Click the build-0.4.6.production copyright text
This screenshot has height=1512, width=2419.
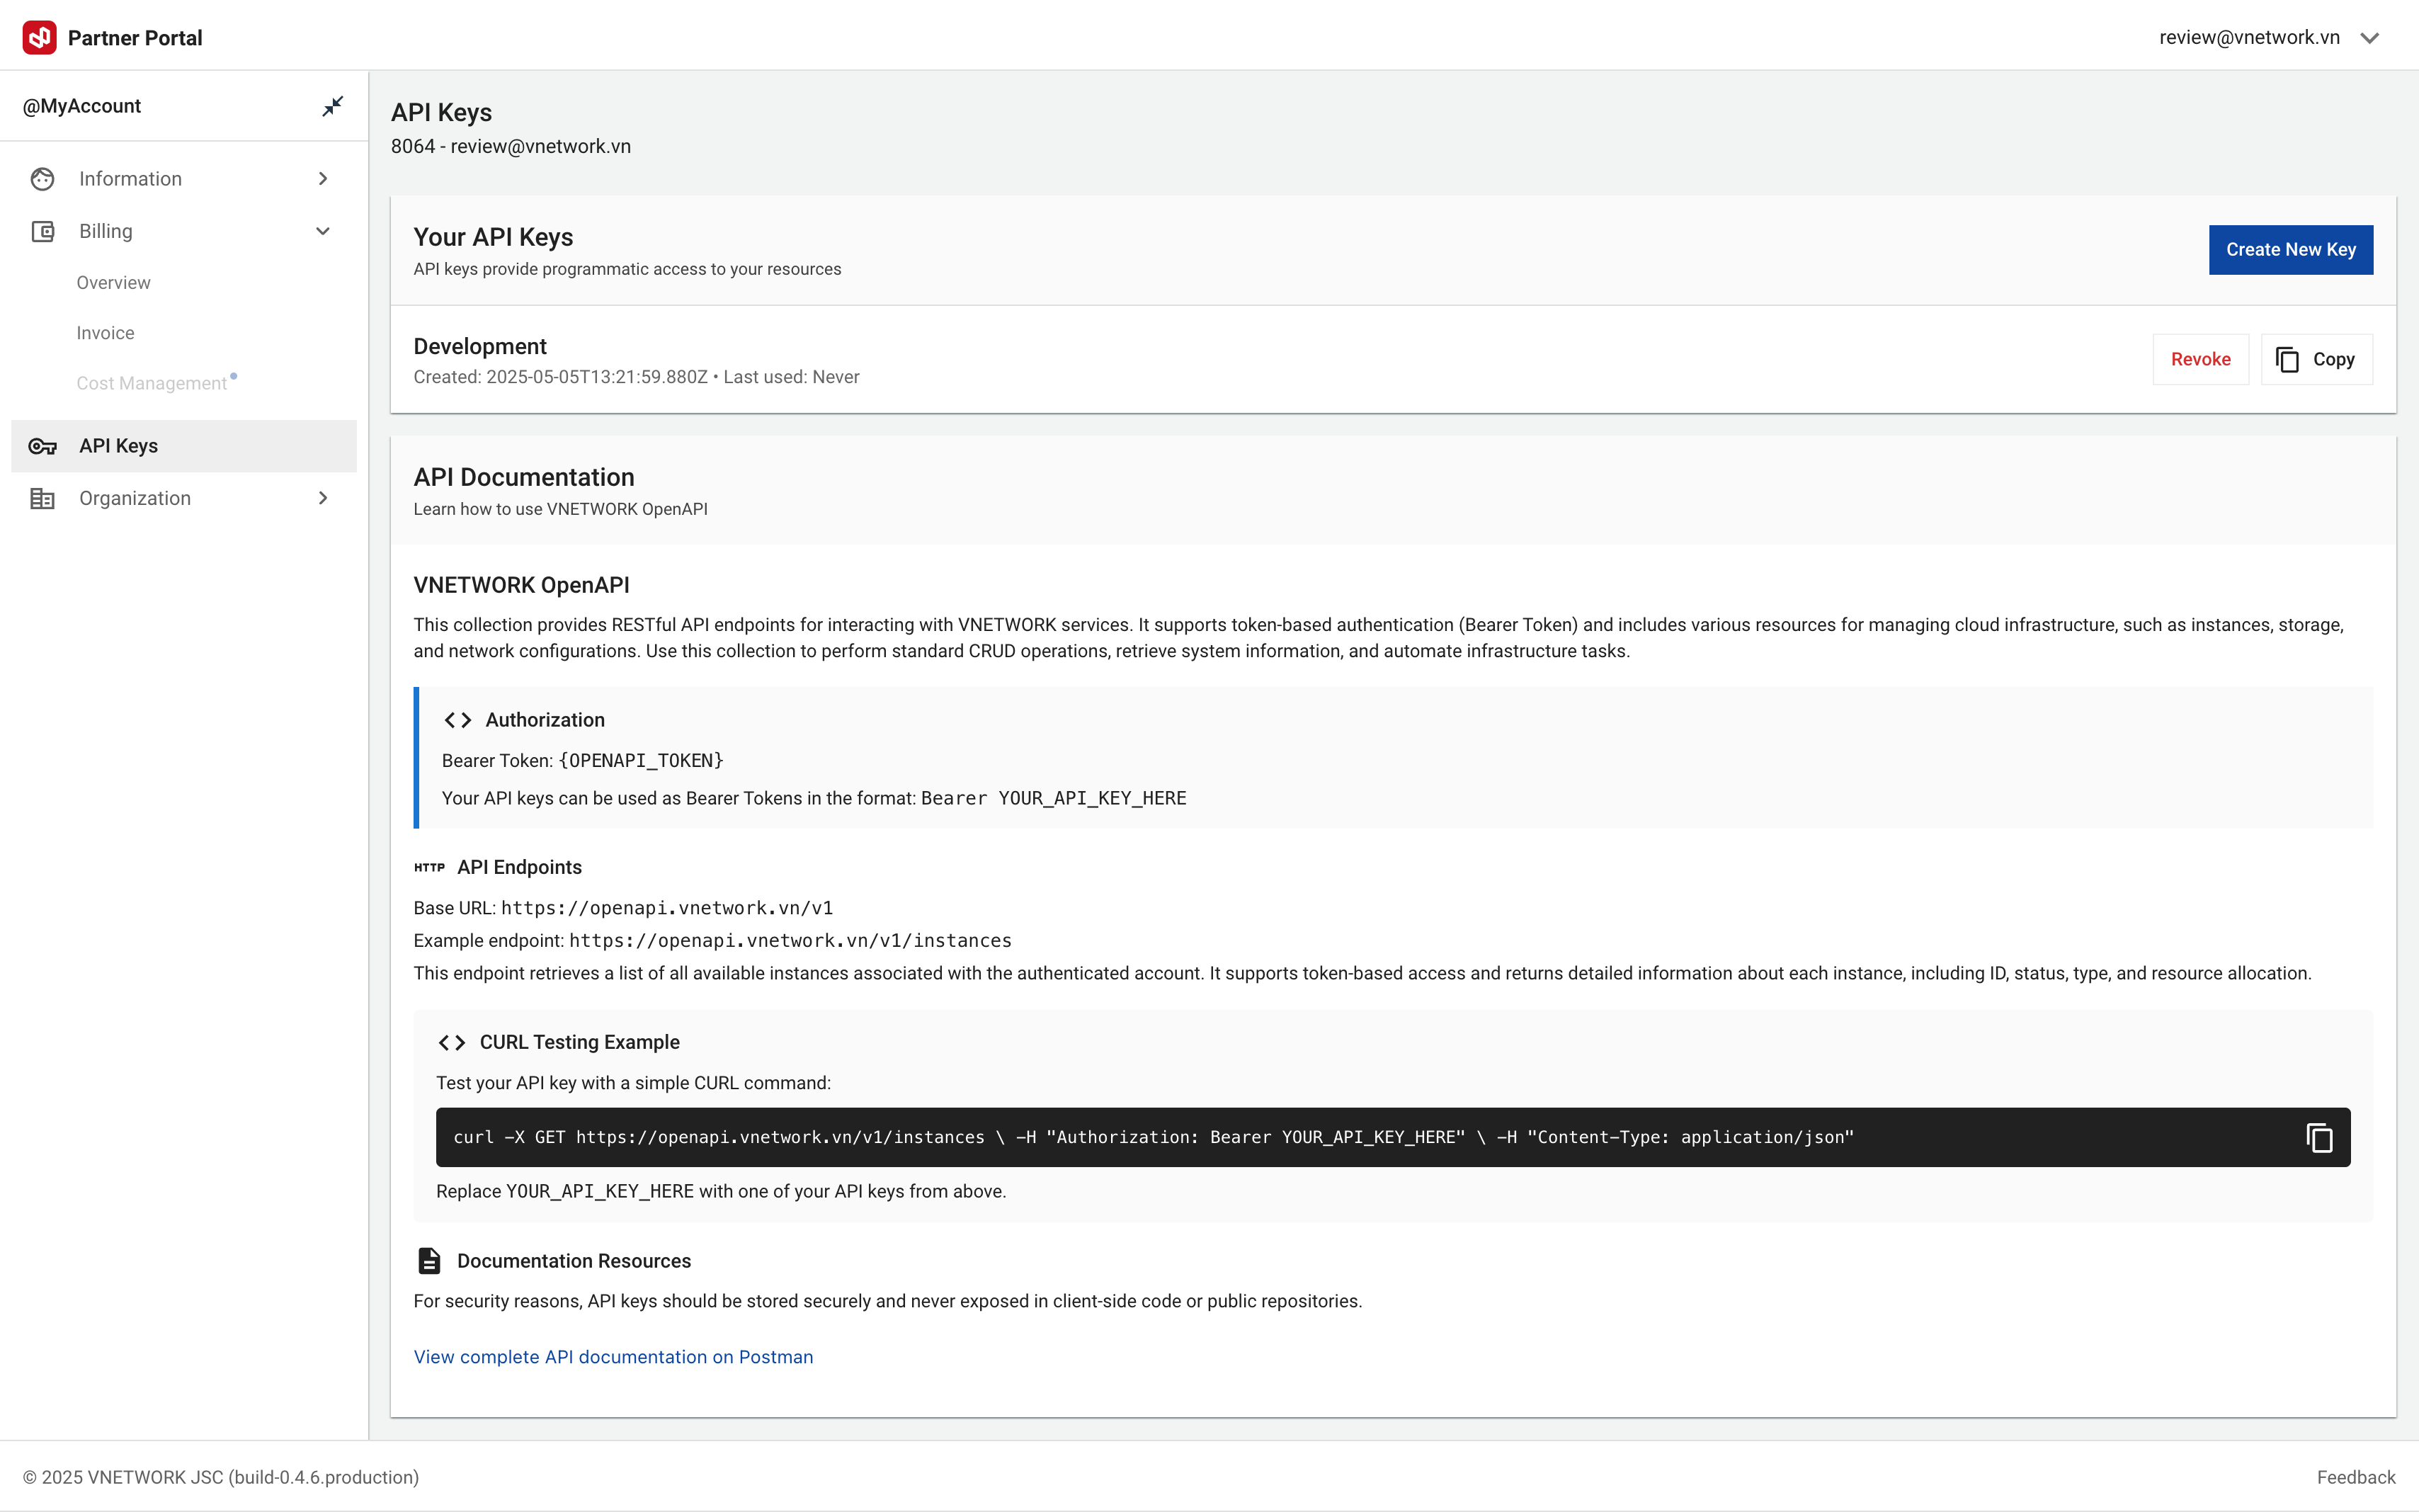[x=221, y=1477]
